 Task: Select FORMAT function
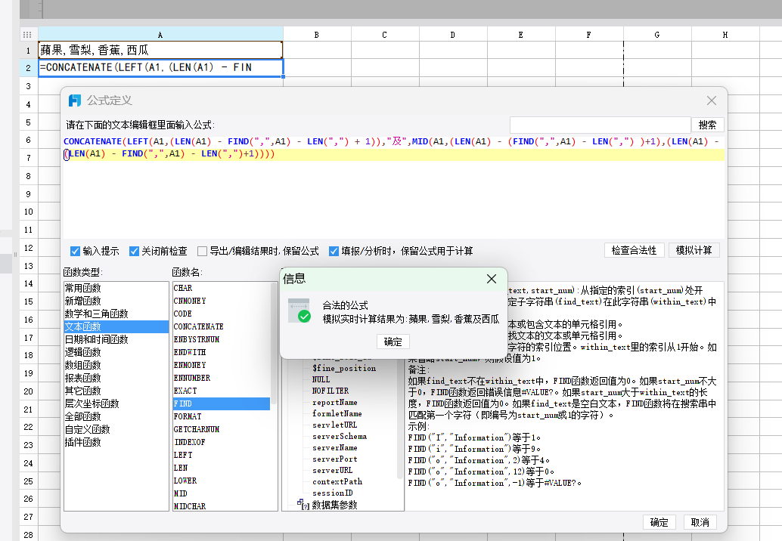coord(222,416)
